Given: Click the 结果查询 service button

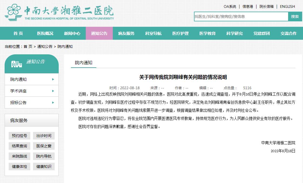Looking at the screenshot, I should tap(19, 146).
